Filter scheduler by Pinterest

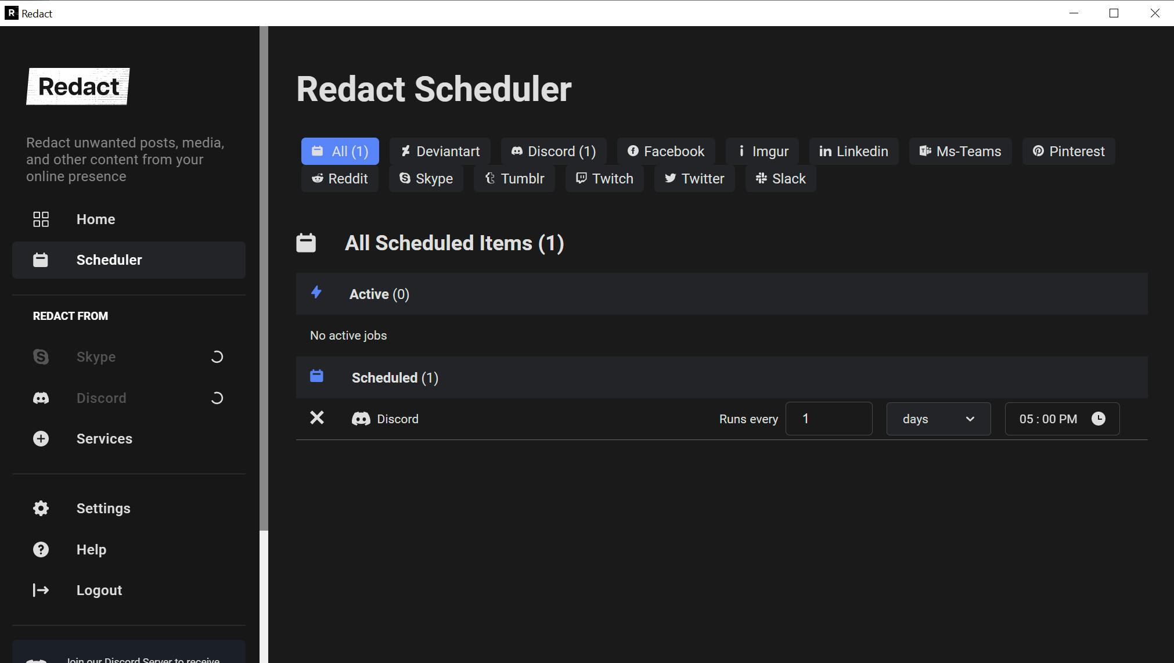pyautogui.click(x=1069, y=152)
